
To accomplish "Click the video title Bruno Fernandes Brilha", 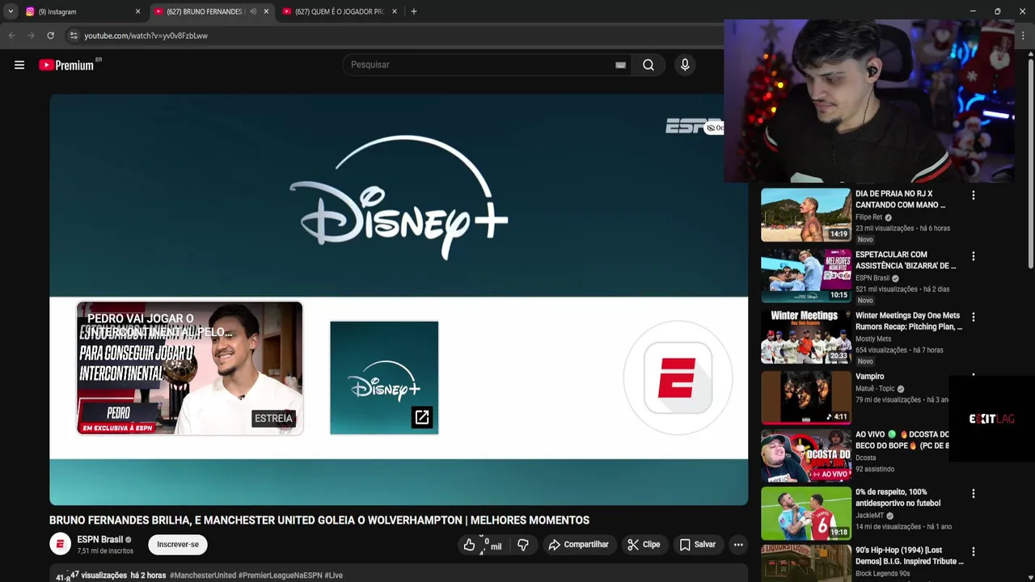I will click(x=319, y=521).
